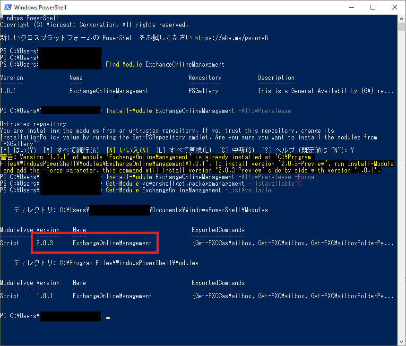Click the Untrusted repository heading
The width and height of the screenshot is (406, 346).
point(33,124)
